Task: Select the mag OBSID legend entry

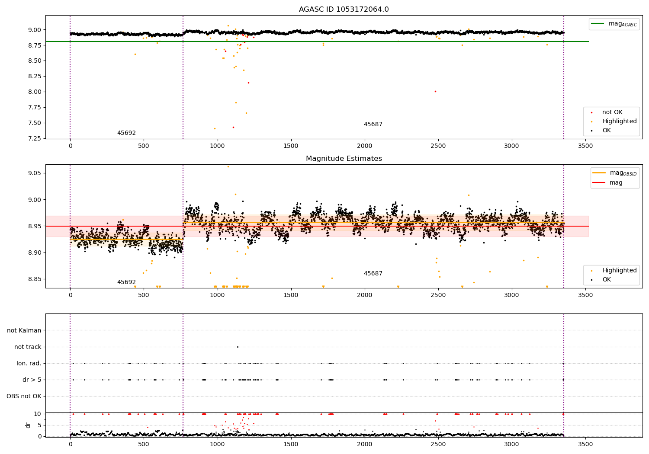Action: [x=615, y=173]
